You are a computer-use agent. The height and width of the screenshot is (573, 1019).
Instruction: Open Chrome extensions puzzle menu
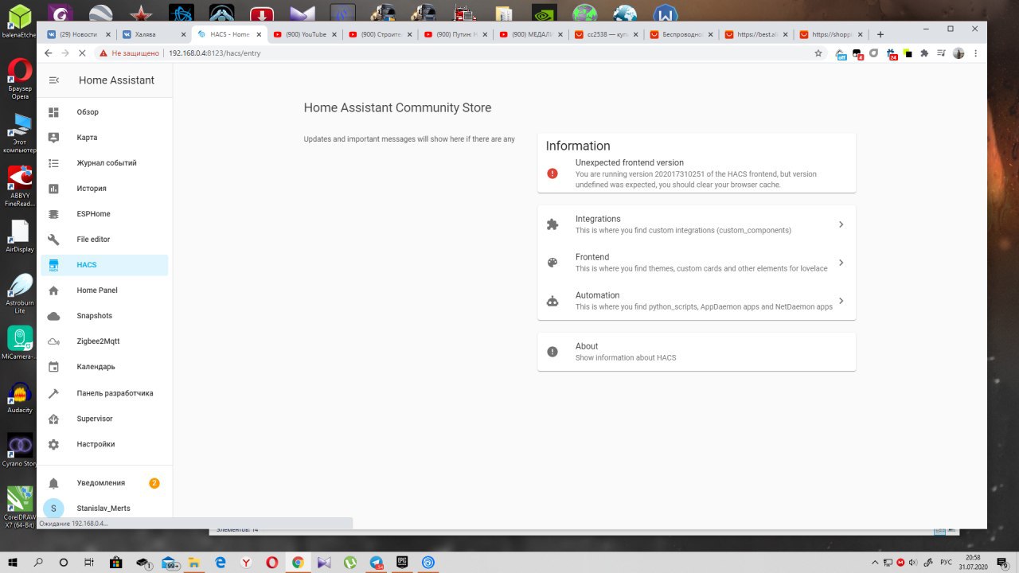point(924,53)
